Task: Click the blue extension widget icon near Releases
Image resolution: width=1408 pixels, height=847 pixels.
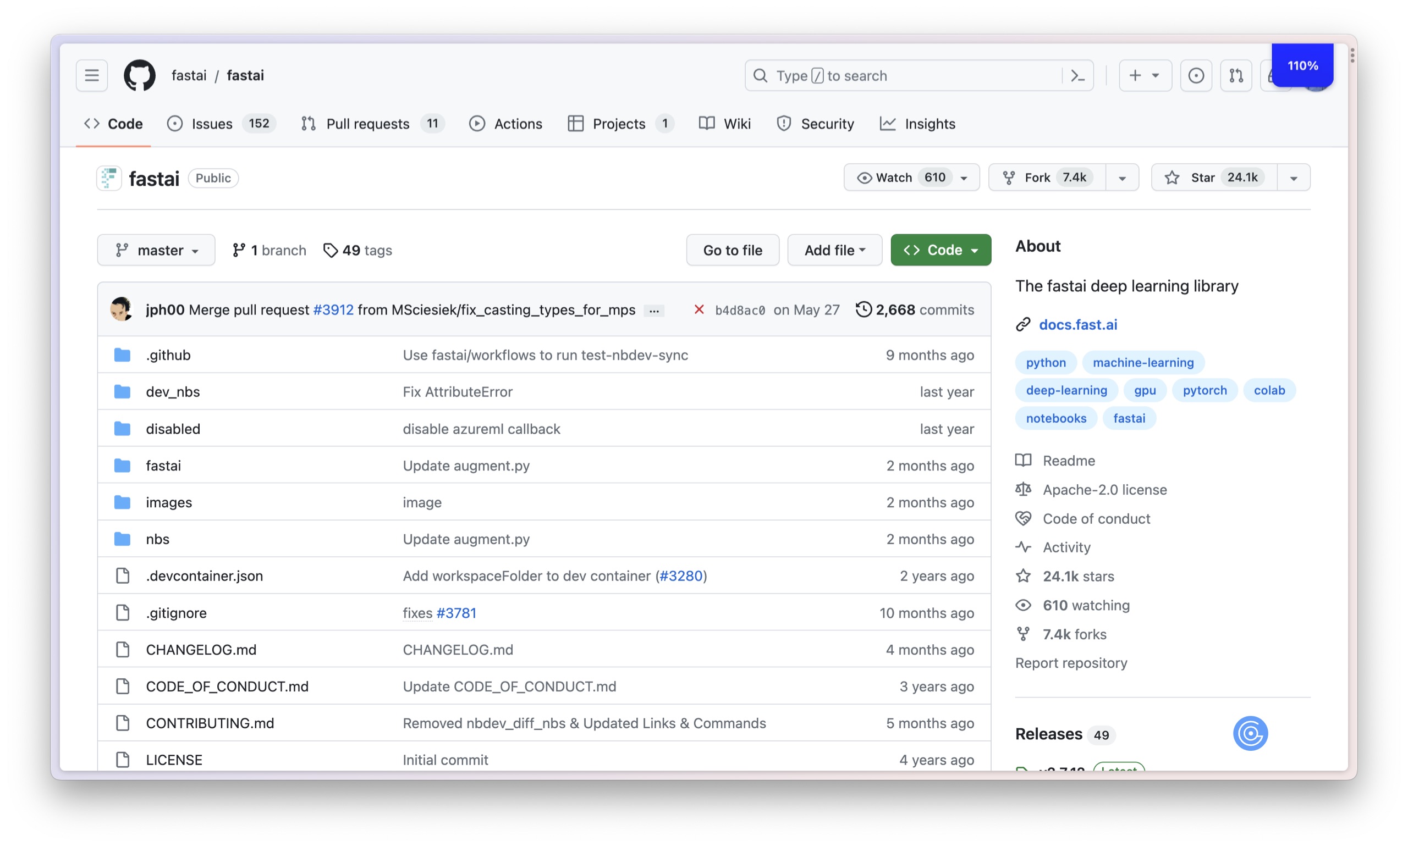Action: click(x=1250, y=733)
